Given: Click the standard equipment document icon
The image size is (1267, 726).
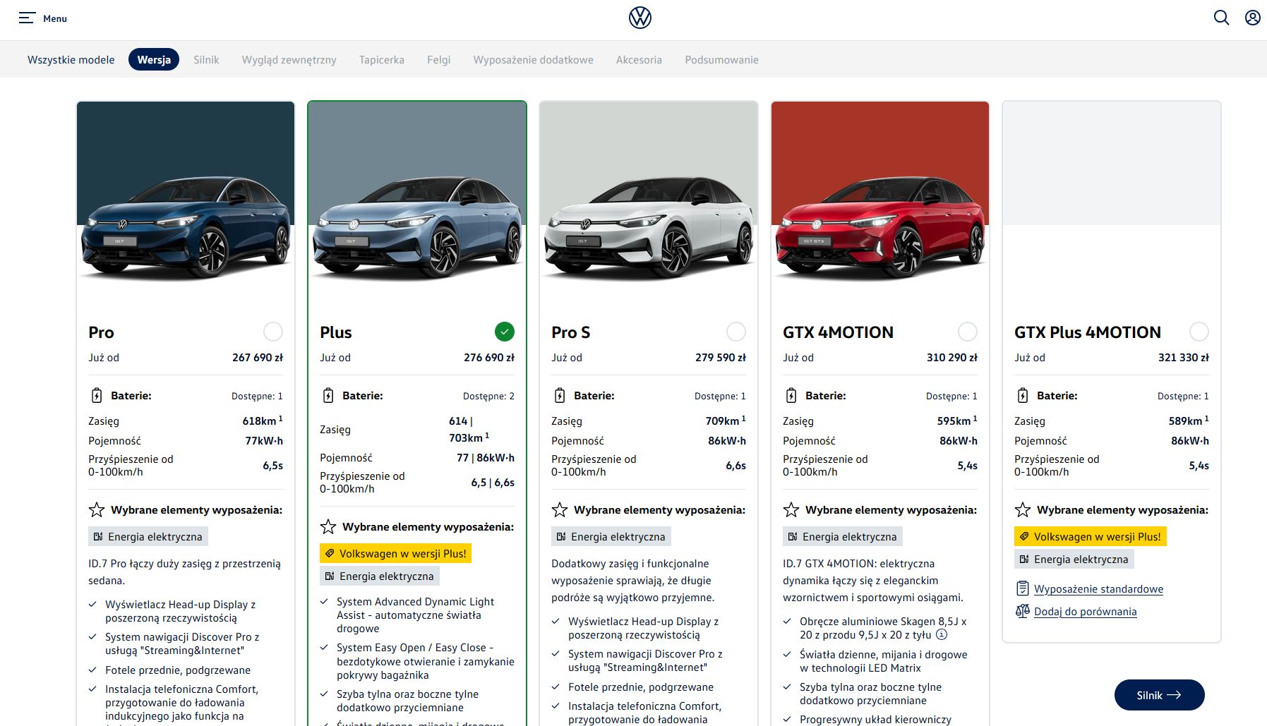Looking at the screenshot, I should click(1022, 588).
